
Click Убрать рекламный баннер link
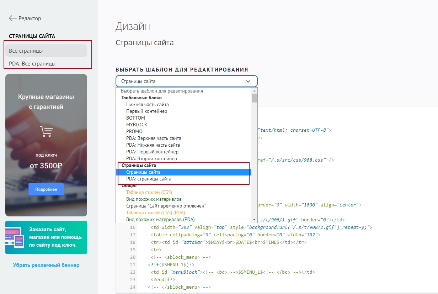pyautogui.click(x=46, y=265)
